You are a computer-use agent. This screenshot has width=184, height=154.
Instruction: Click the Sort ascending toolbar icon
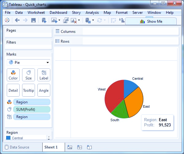pos(121,20)
